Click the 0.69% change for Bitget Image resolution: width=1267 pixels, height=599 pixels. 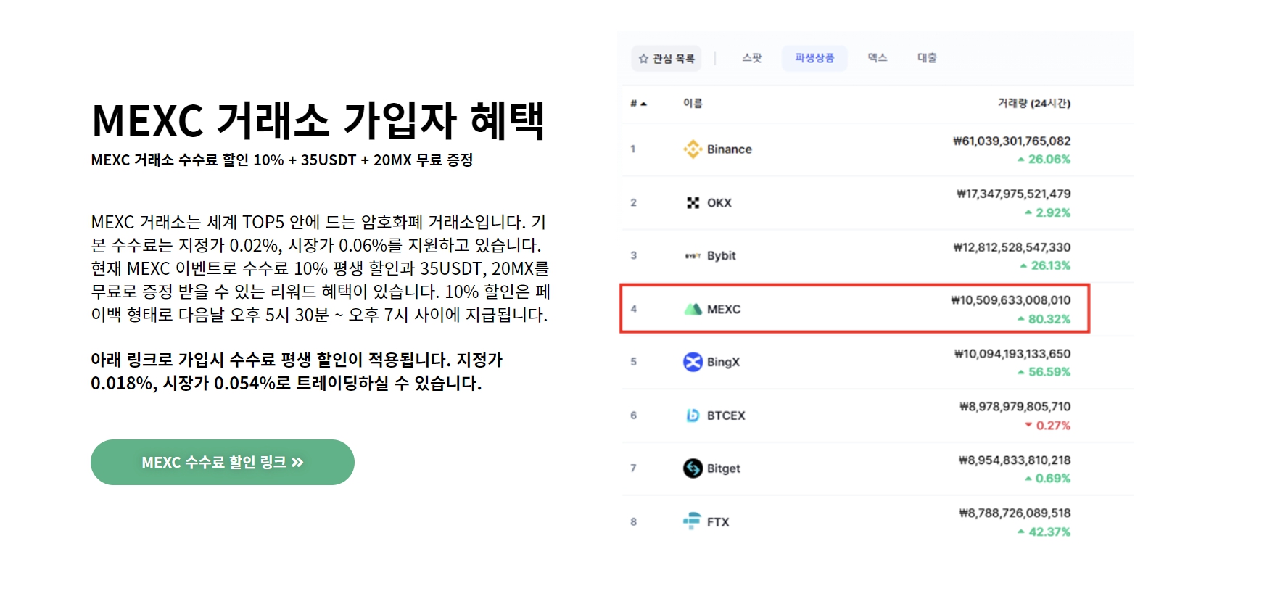(1048, 479)
